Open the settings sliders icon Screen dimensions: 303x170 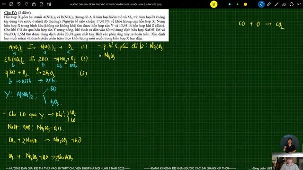click(49, 4)
